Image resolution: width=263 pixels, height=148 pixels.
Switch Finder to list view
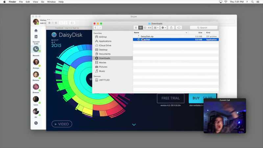141,28
